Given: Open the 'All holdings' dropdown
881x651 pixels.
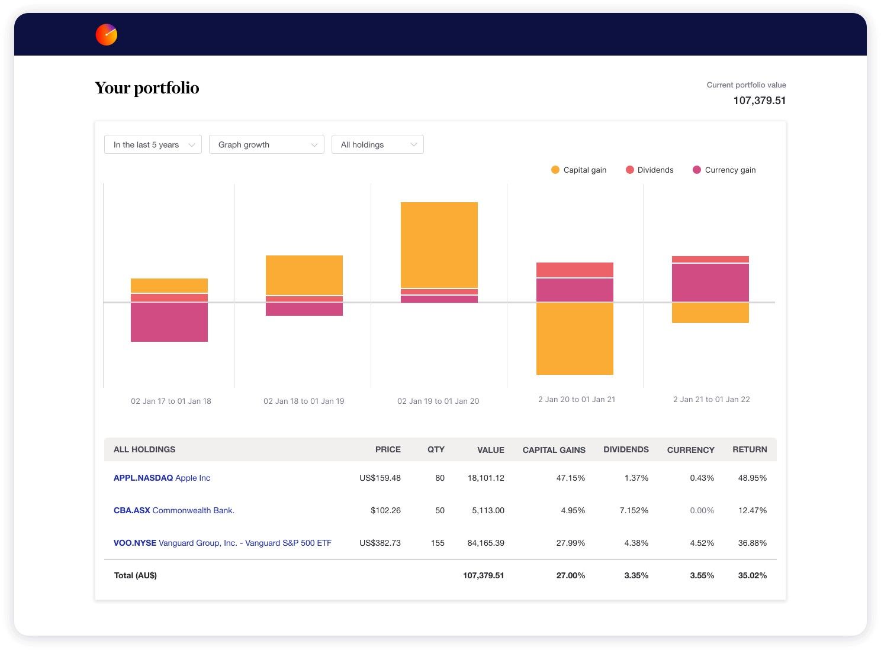Looking at the screenshot, I should click(x=378, y=144).
